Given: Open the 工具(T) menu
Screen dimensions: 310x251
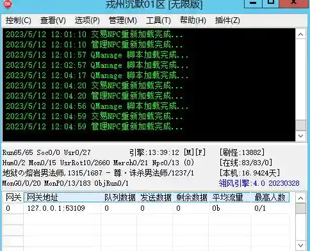Looking at the screenshot, I should pos(158,20).
